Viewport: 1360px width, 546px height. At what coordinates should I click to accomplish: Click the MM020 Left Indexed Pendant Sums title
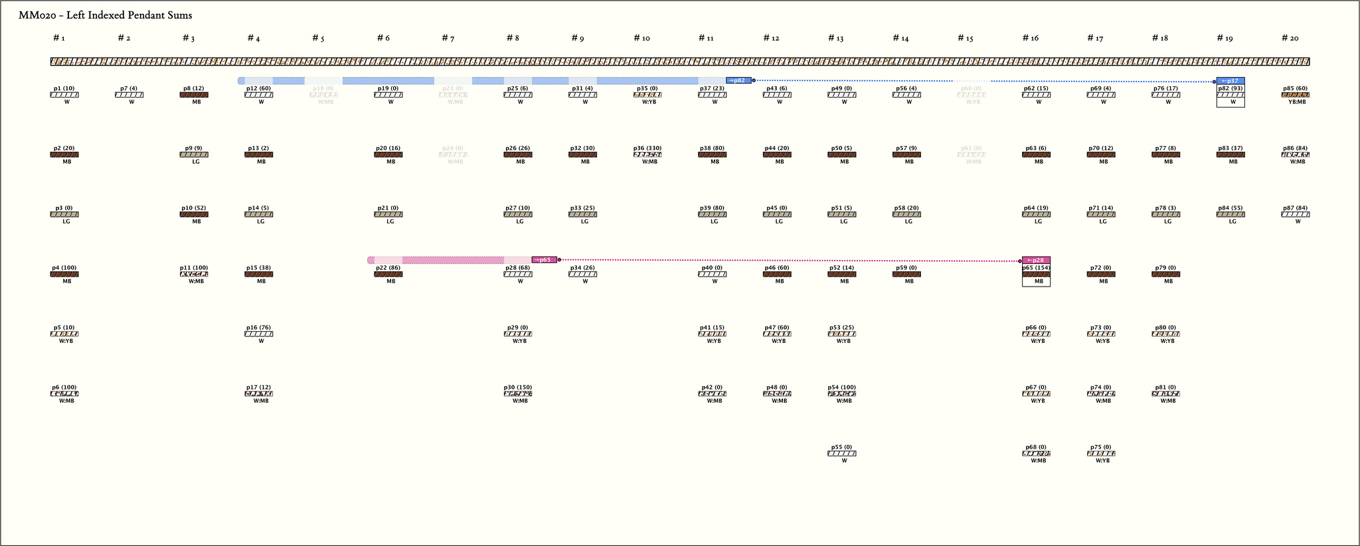106,15
